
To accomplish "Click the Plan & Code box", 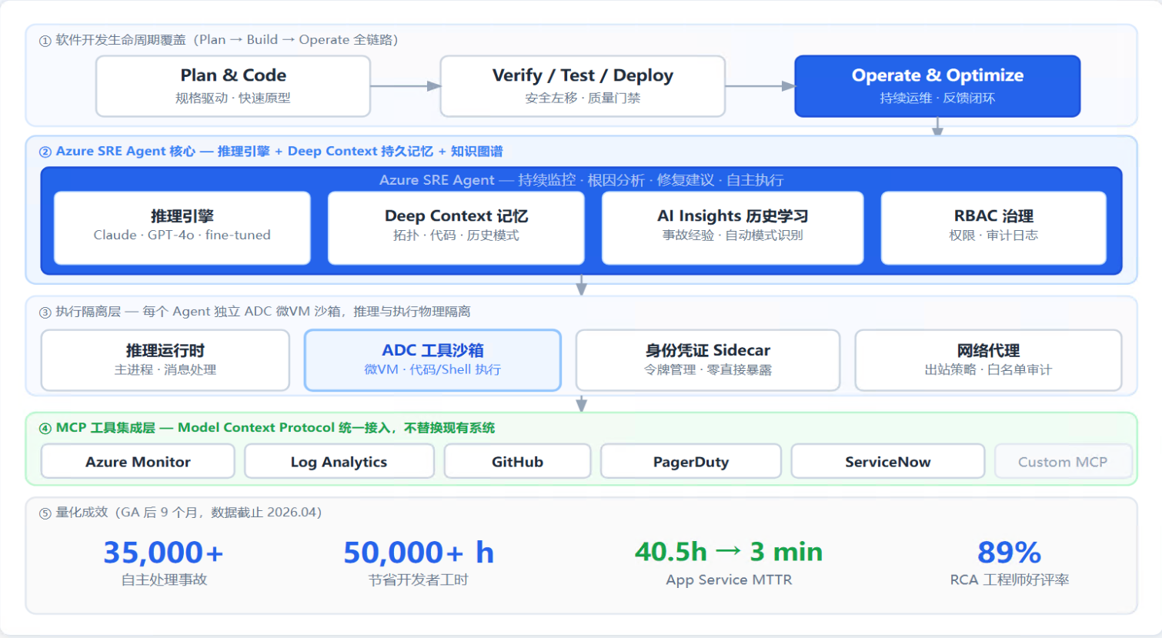I will (233, 86).
